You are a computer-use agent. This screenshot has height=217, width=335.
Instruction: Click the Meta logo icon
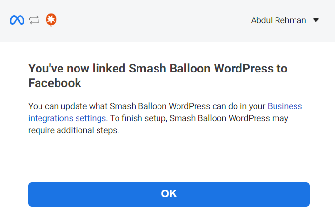[x=17, y=20]
